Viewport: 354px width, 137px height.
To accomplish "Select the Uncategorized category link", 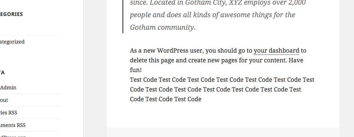I will 12,42.
